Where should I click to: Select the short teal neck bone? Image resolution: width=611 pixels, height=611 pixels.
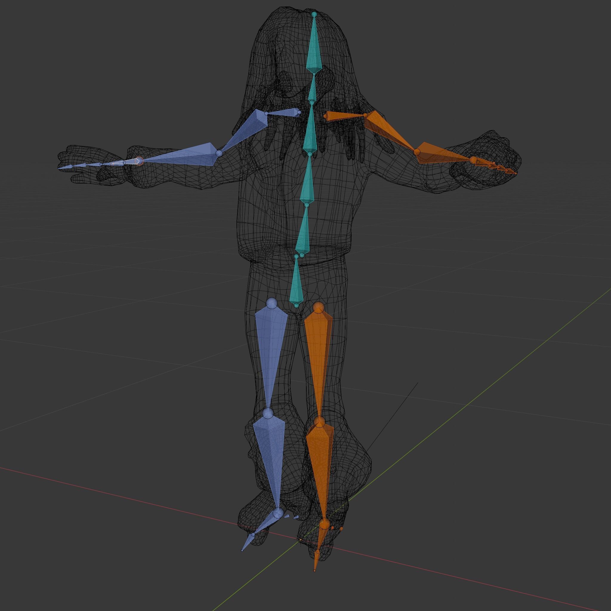pos(312,89)
